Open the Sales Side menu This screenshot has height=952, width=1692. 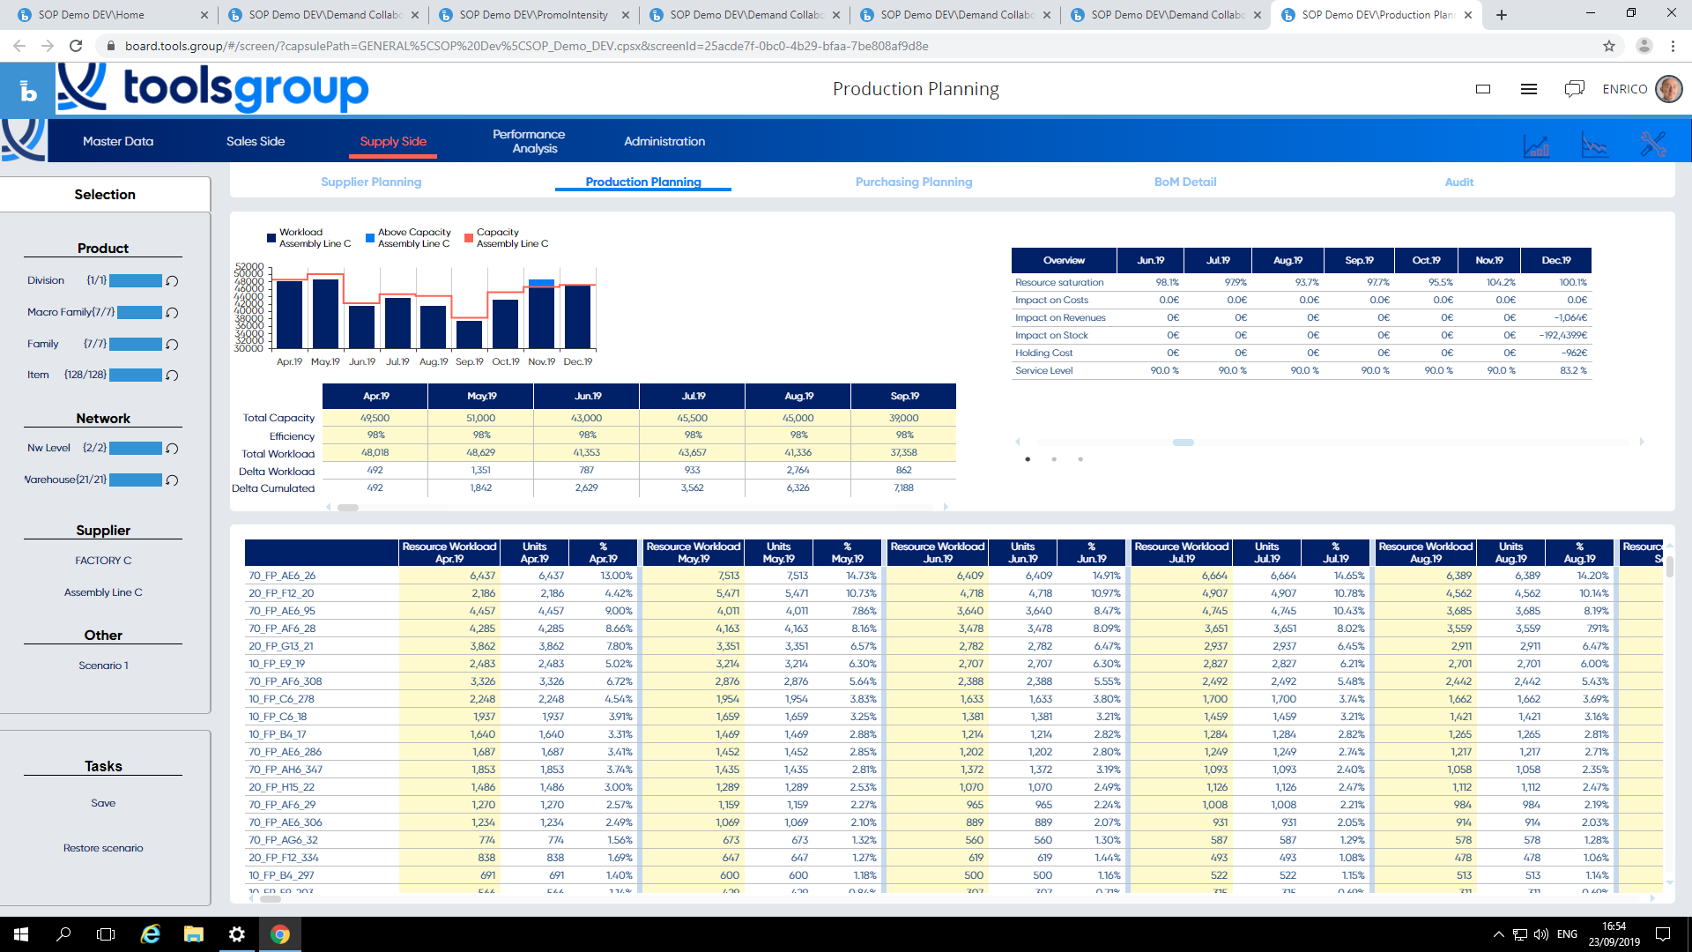[x=256, y=141]
